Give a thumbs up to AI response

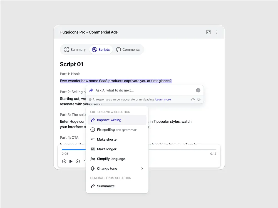193,99
